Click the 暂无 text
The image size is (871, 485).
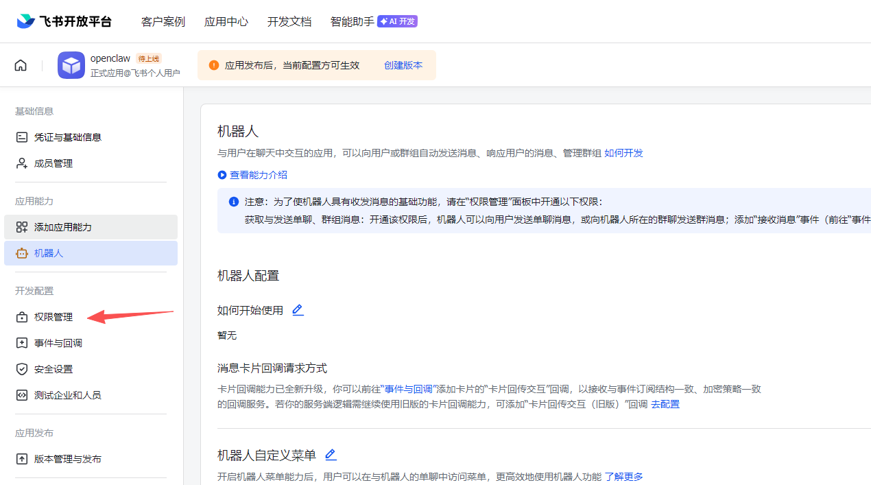(227, 335)
